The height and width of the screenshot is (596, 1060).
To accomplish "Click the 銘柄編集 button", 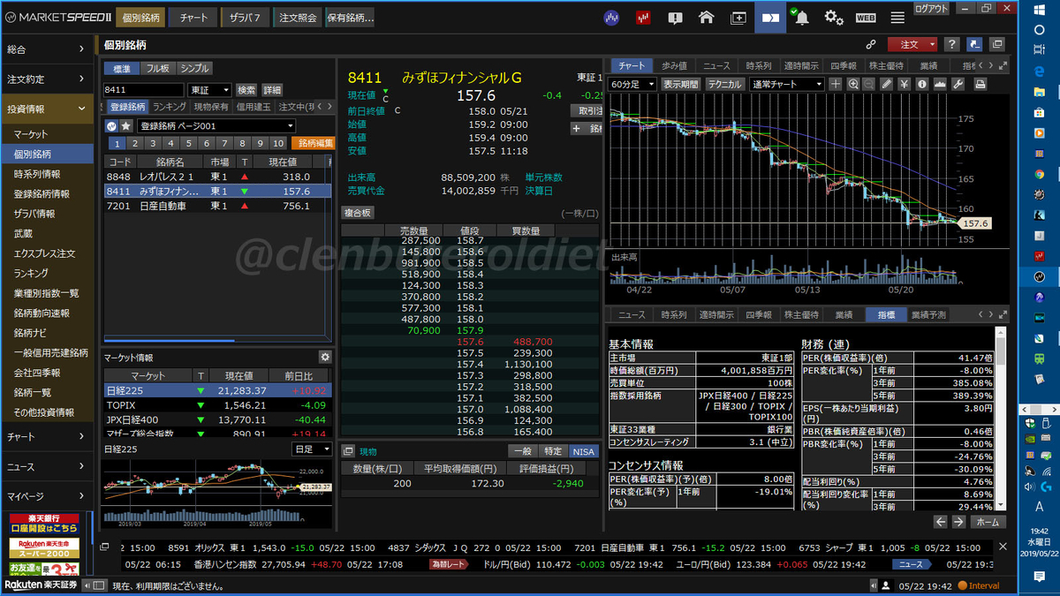I will [x=313, y=144].
